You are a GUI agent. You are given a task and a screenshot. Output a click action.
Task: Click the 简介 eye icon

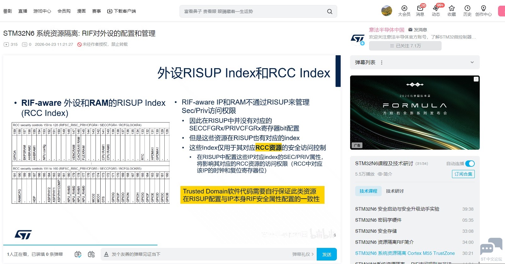pos(380,174)
